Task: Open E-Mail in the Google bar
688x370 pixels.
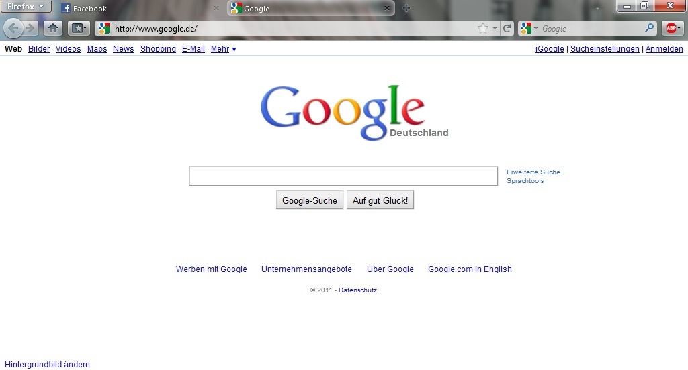Action: click(x=193, y=49)
